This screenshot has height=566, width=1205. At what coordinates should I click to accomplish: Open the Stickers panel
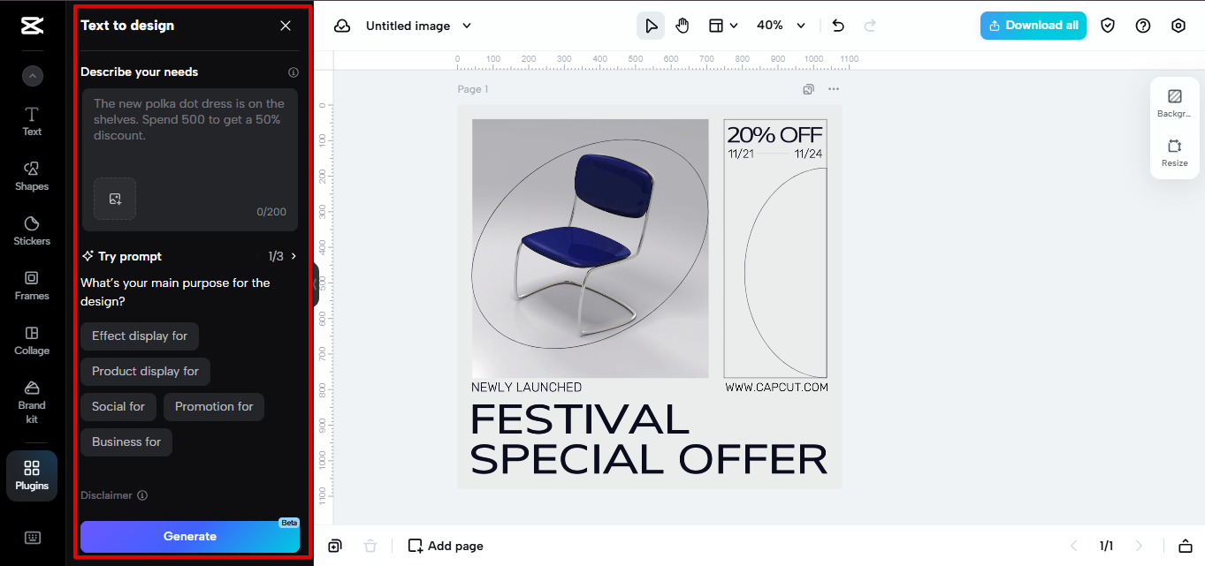[31, 230]
